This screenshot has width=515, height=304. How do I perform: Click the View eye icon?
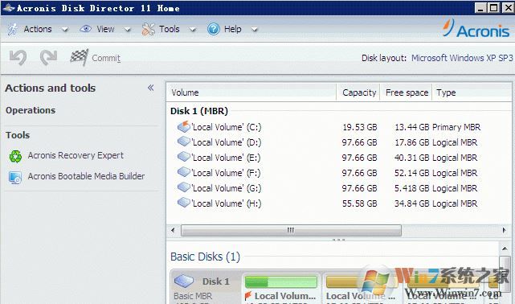tap(85, 29)
